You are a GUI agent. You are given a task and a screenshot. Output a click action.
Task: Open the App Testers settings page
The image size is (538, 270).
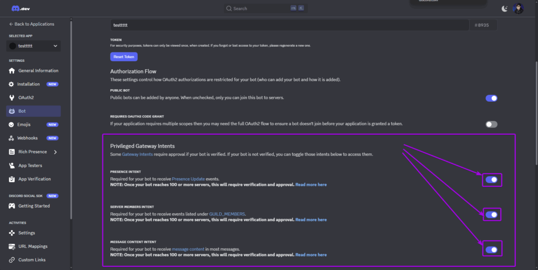tap(30, 165)
